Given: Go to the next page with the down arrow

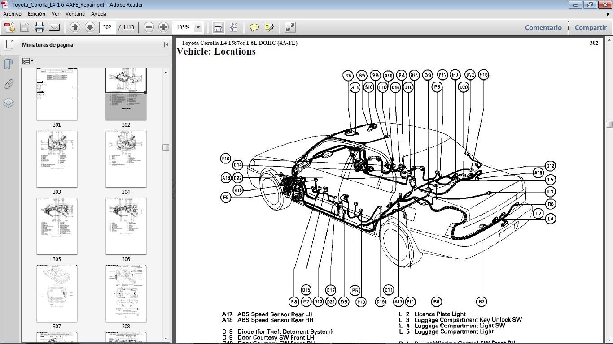Looking at the screenshot, I should (90, 27).
